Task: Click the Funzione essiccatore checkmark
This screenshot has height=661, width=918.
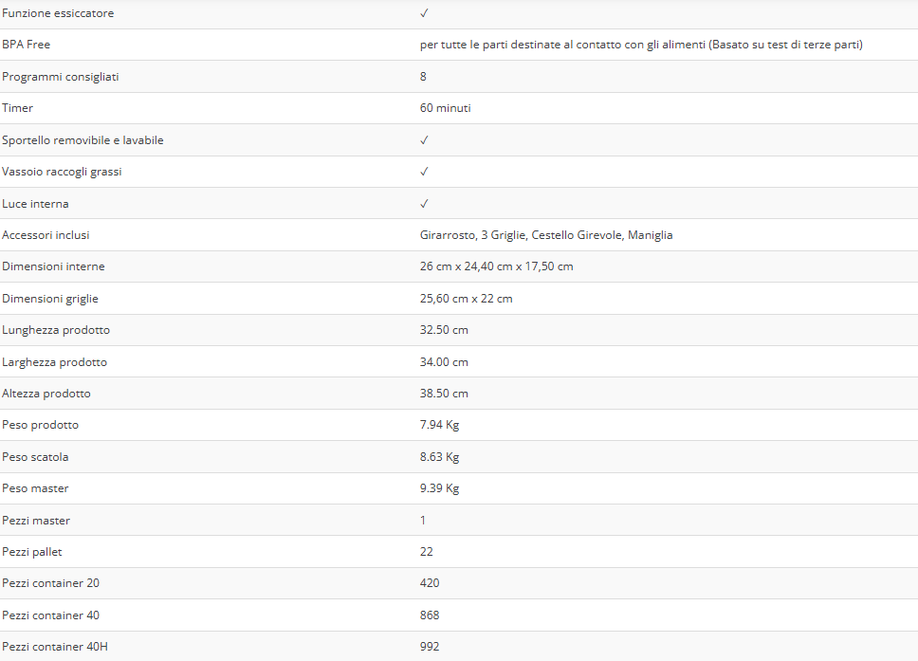Action: pos(424,13)
